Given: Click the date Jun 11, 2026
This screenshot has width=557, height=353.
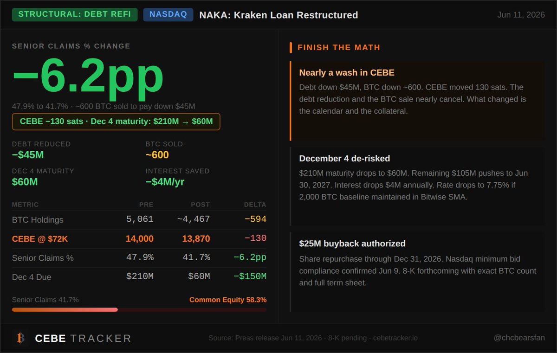Looking at the screenshot, I should tap(521, 15).
